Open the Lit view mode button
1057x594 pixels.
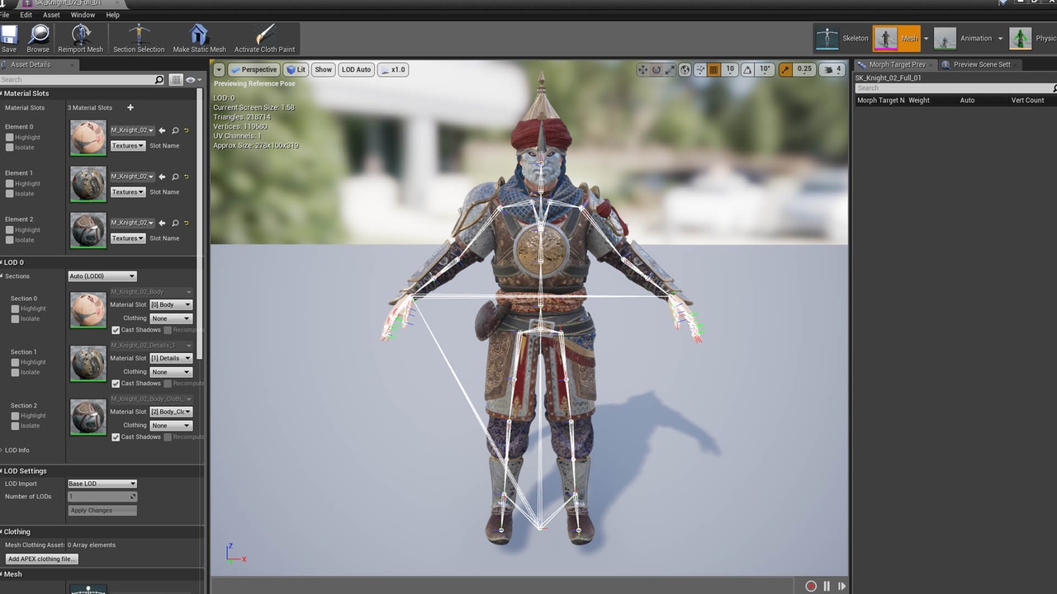point(296,70)
